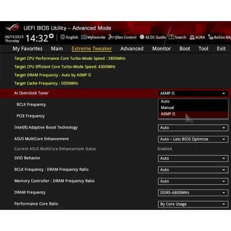Image resolution: width=231 pixels, height=231 pixels.
Task: Select DRAM Frequency label
Action: point(30,192)
